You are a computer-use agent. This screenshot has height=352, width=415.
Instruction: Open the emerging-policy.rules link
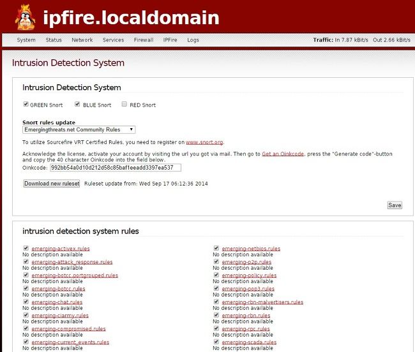coord(249,275)
